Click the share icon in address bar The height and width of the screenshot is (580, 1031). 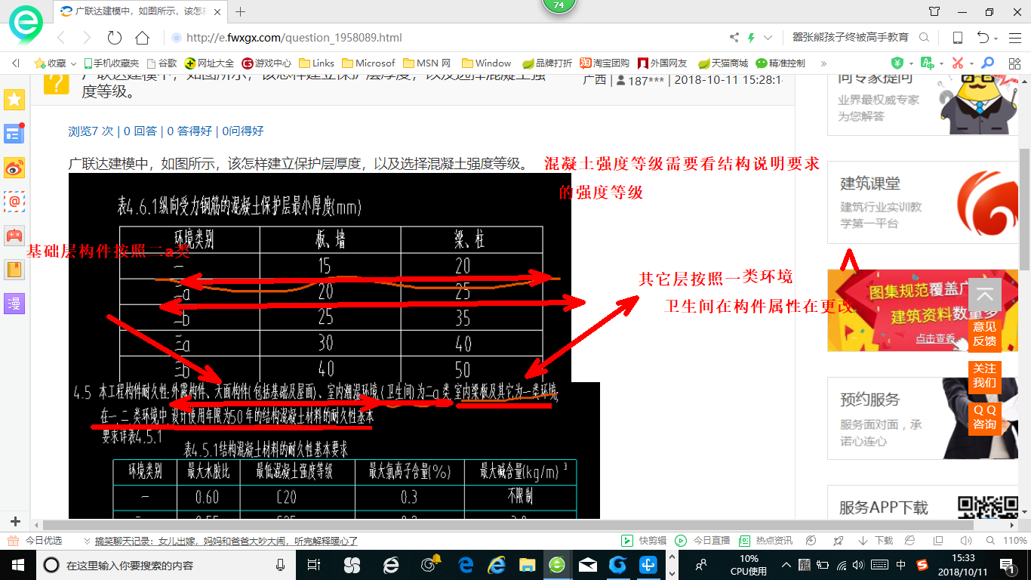coord(734,38)
